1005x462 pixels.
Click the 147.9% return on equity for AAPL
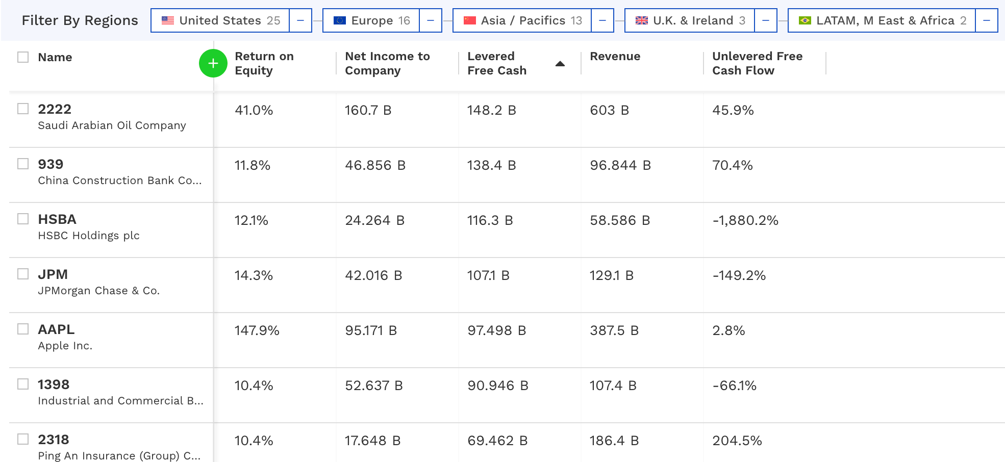257,330
